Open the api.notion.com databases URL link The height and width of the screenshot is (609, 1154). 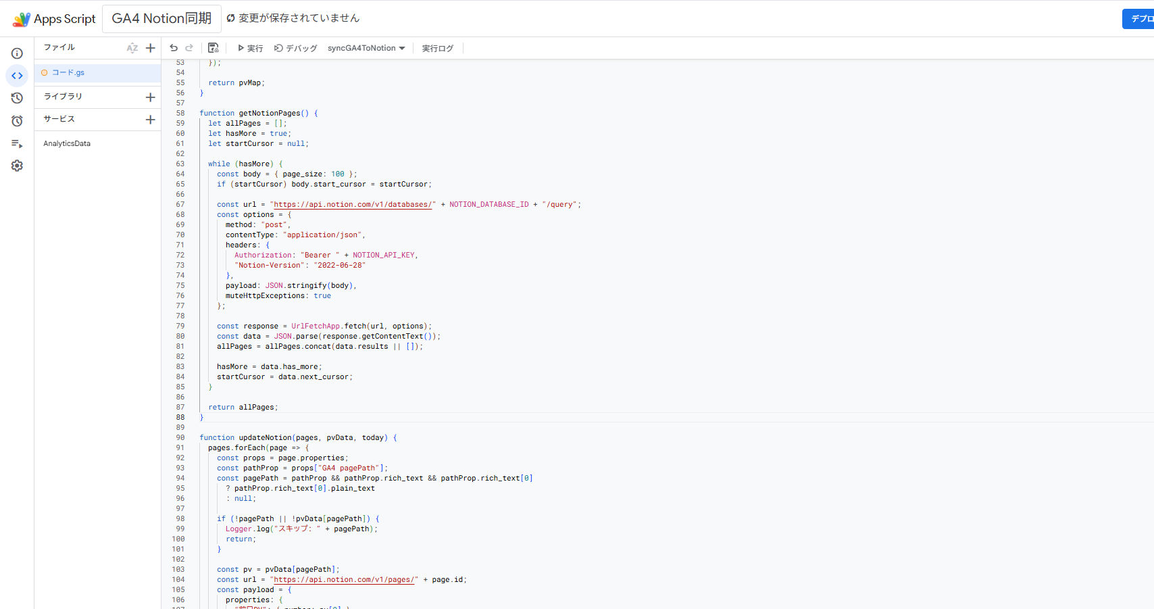353,204
